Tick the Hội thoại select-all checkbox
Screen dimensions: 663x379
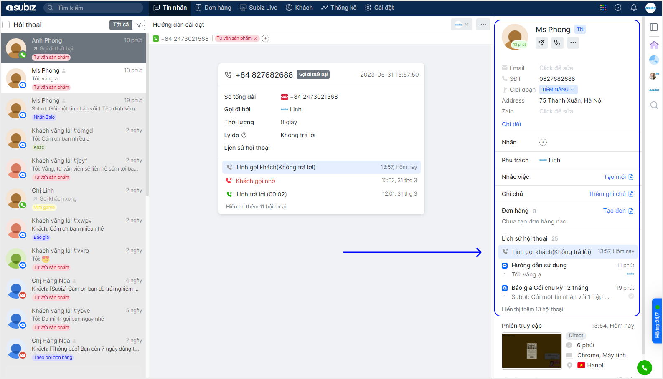[6, 25]
